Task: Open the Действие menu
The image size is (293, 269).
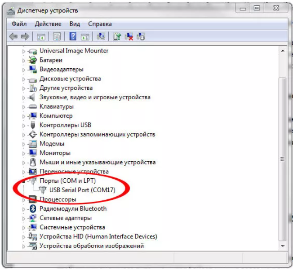Action: pos(48,24)
